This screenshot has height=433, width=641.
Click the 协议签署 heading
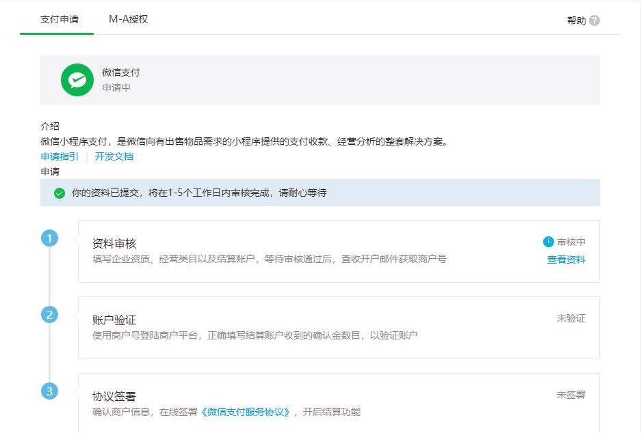(114, 396)
